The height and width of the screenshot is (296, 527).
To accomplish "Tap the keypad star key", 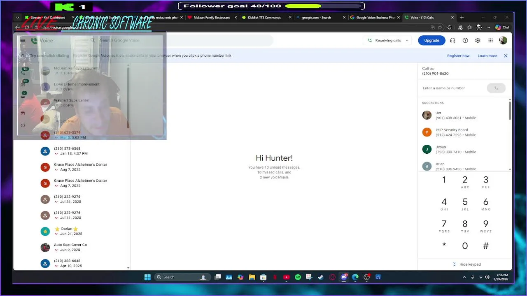I will pyautogui.click(x=444, y=246).
